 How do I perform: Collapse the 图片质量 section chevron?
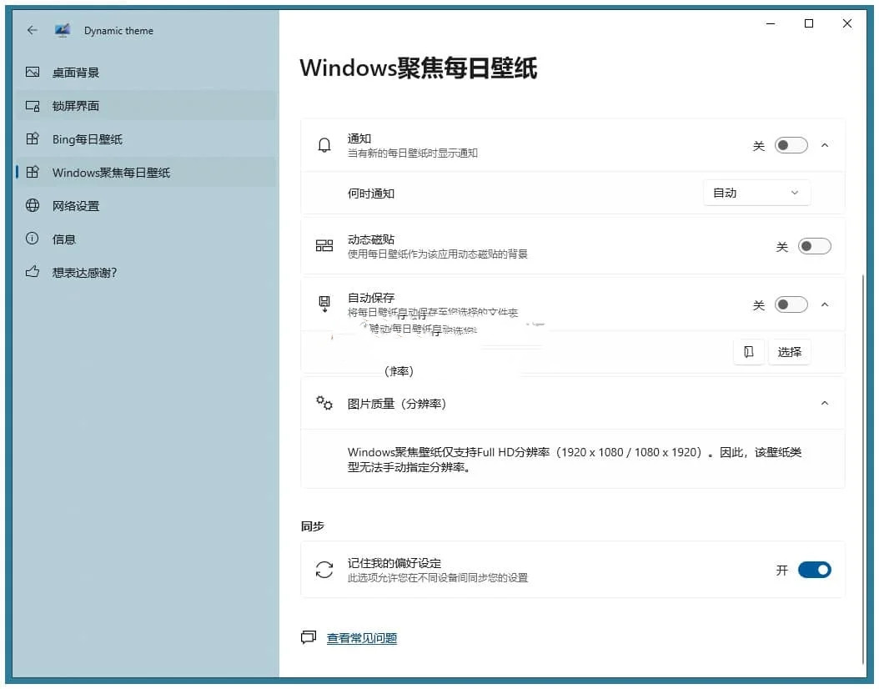pos(825,403)
